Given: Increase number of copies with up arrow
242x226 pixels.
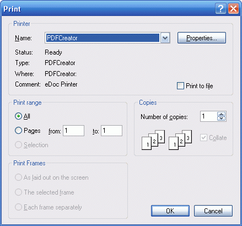Looking at the screenshot, I should [x=222, y=114].
